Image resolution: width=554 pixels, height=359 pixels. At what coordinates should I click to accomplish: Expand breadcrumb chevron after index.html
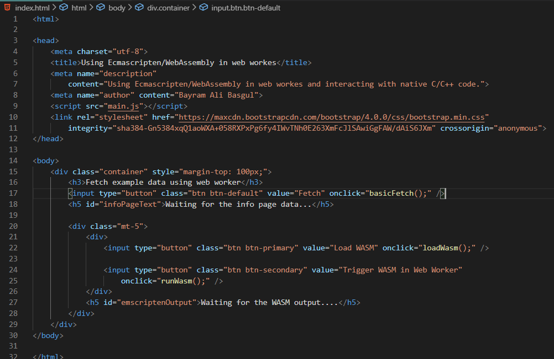(54, 7)
